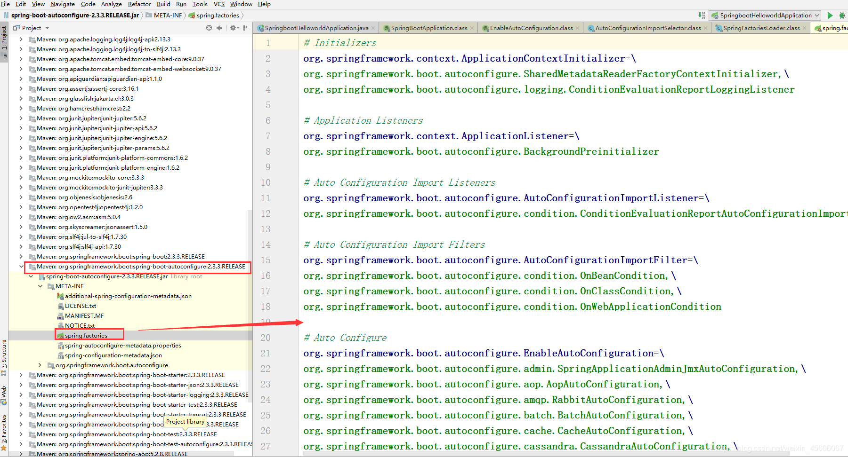Viewport: 848px width, 457px height.
Task: Open the run configuration dropdown
Action: [x=766, y=16]
